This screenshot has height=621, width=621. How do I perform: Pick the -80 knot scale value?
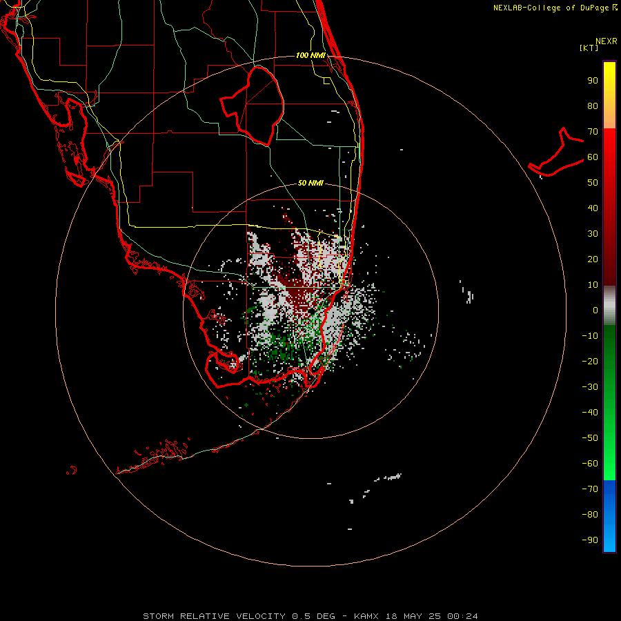point(590,515)
